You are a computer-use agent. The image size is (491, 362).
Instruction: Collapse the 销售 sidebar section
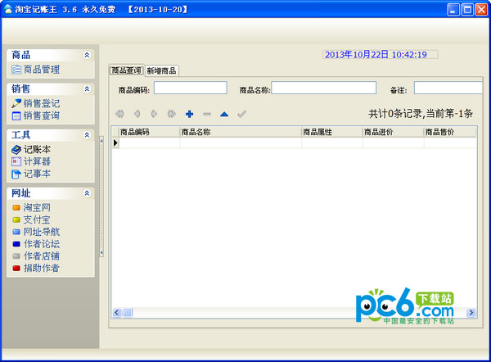[x=87, y=88]
